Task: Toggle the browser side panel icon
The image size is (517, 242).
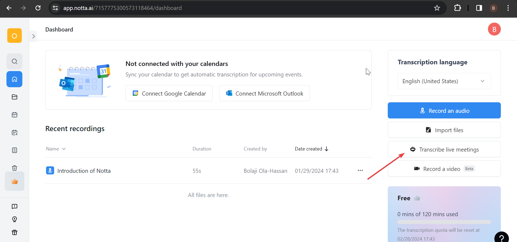Action: coord(479,8)
